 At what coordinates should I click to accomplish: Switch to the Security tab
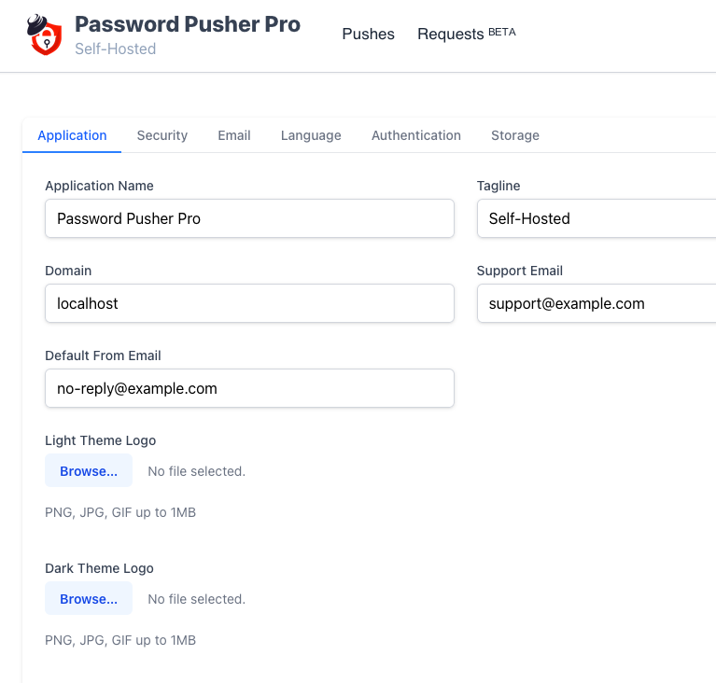(162, 135)
